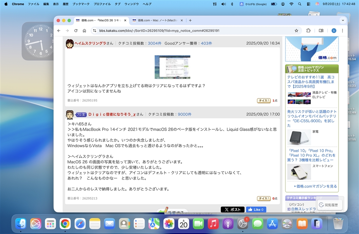The height and width of the screenshot is (234, 359).
Task: Open the ブックマーク menu
Action: click(x=81, y=4)
